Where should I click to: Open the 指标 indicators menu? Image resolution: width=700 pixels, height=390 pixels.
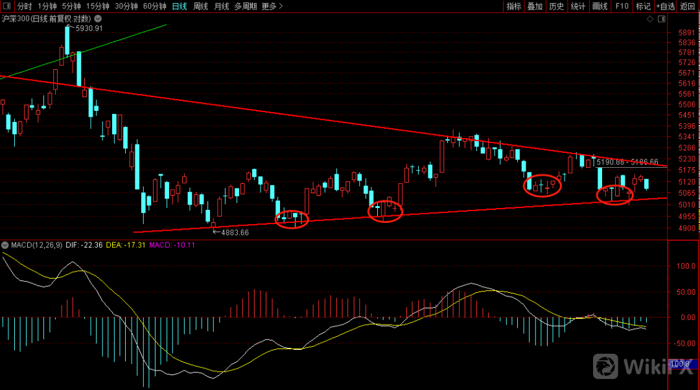(514, 6)
